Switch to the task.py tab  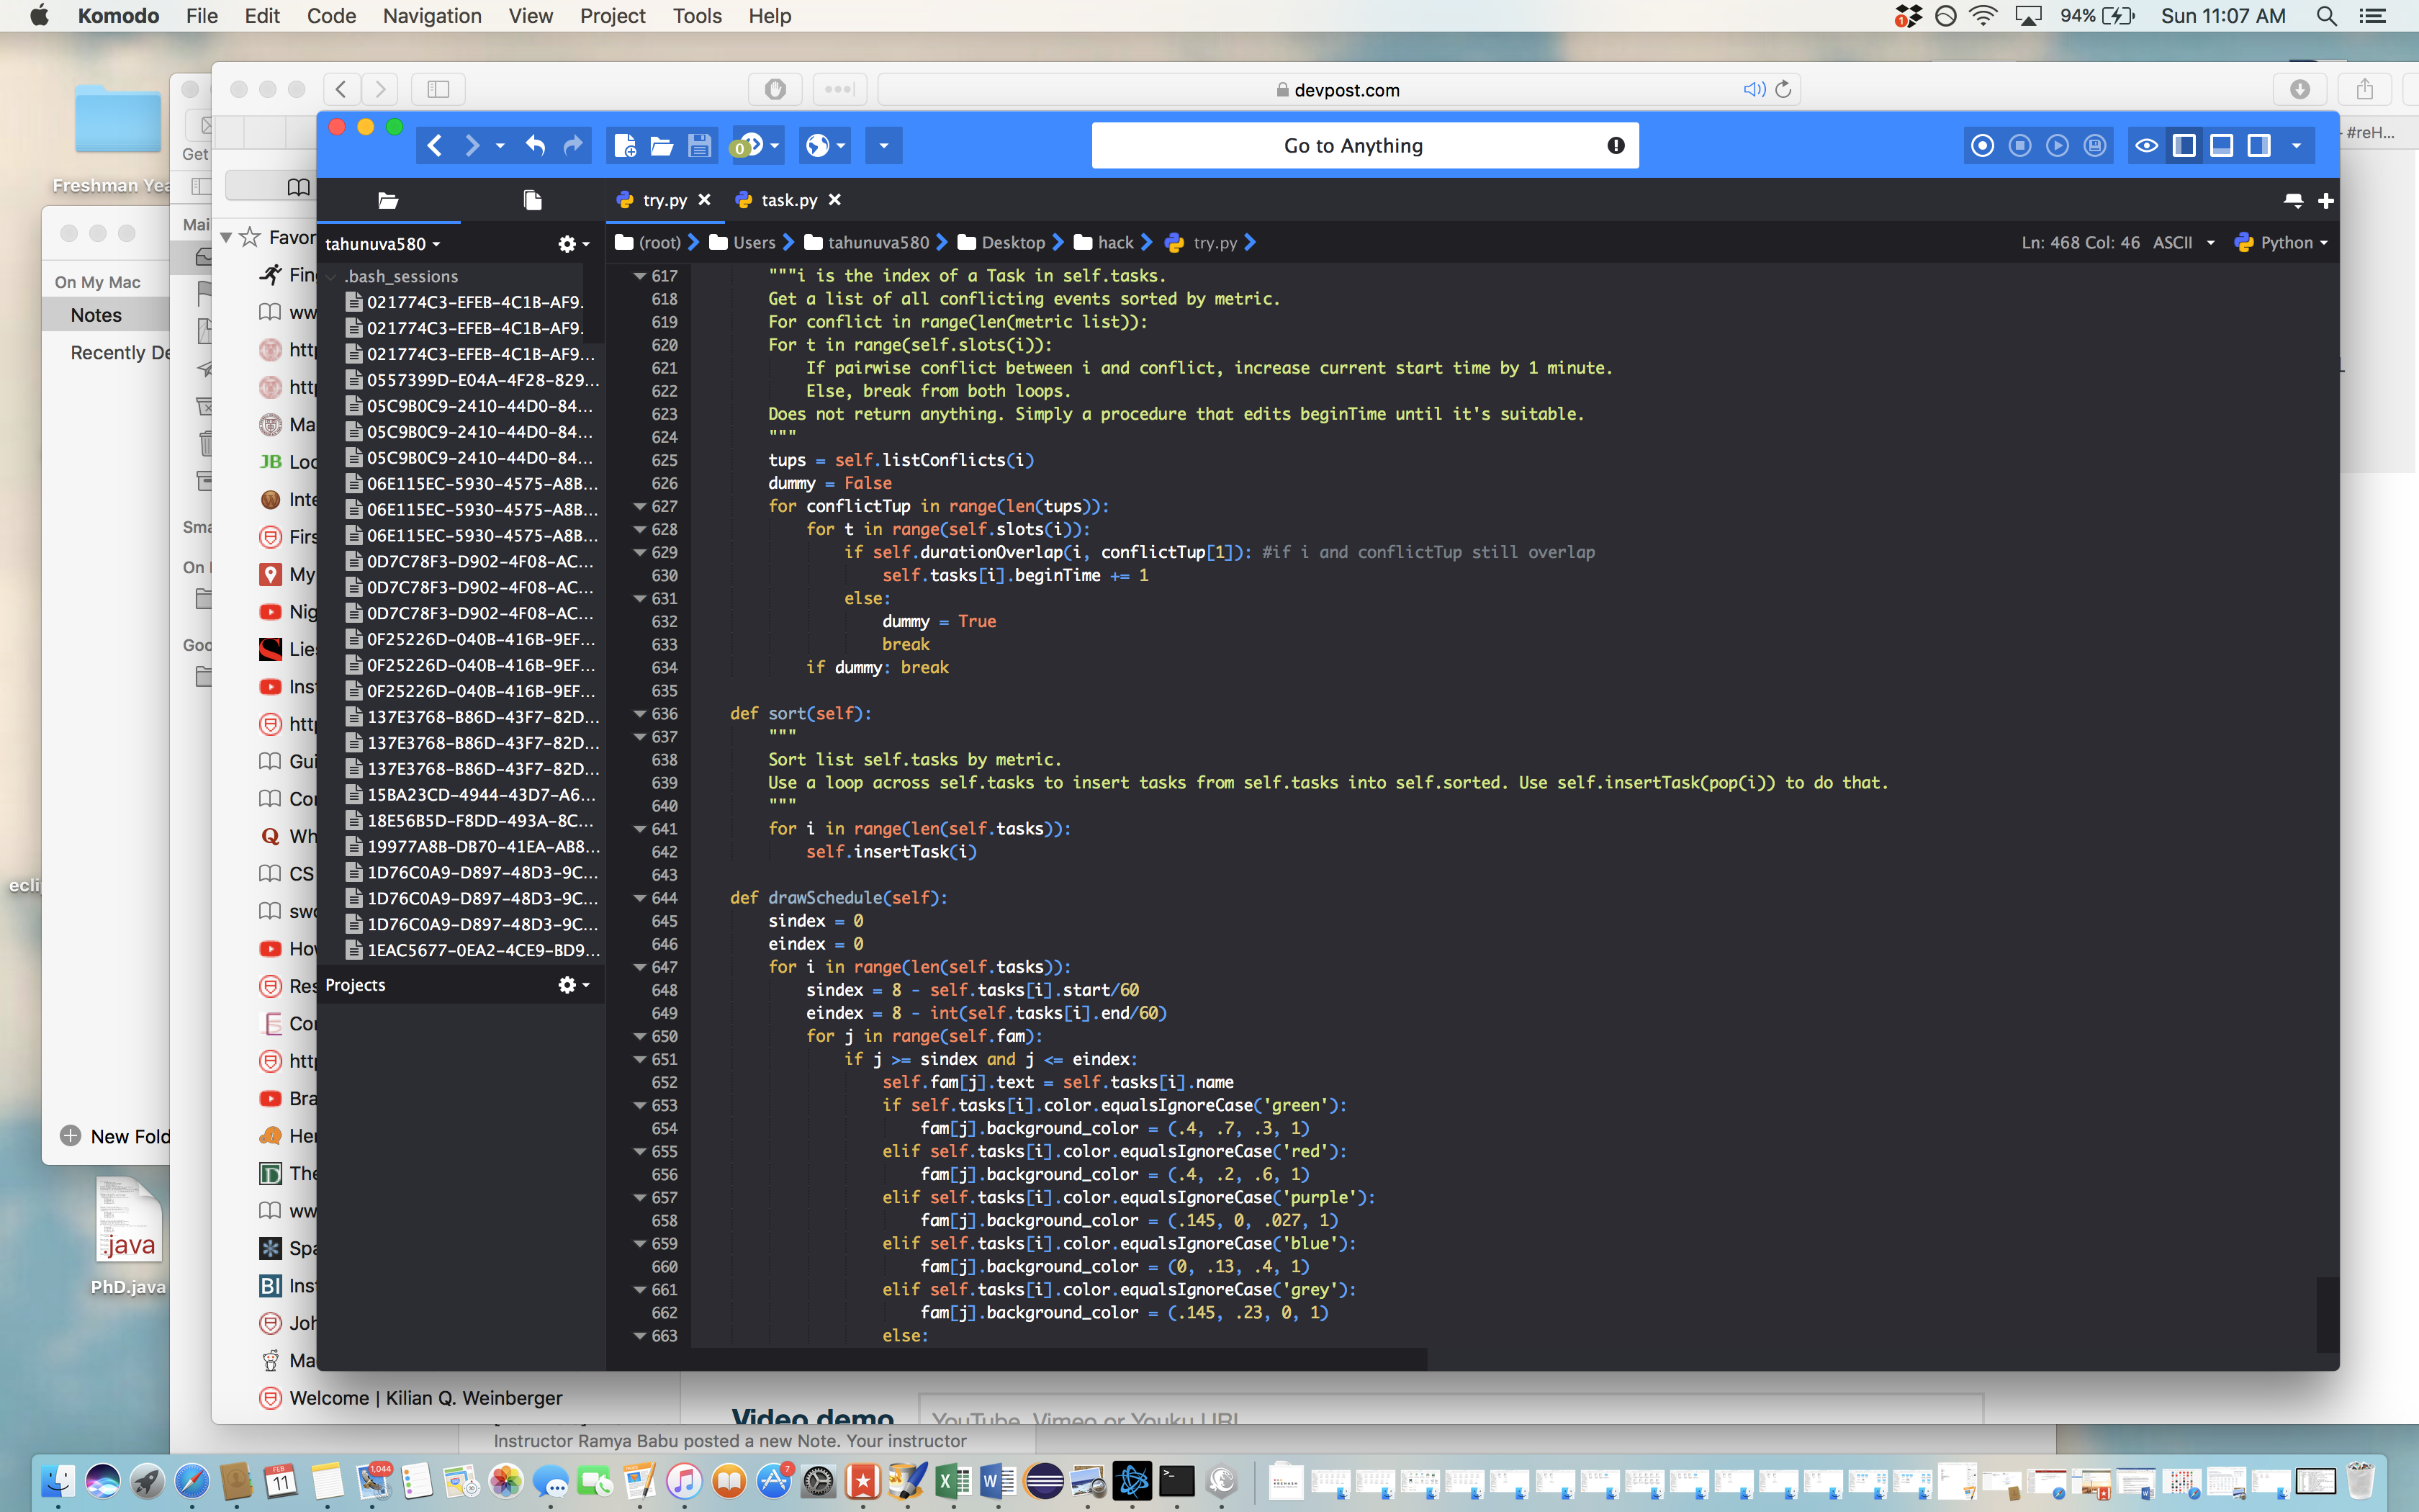pyautogui.click(x=788, y=200)
